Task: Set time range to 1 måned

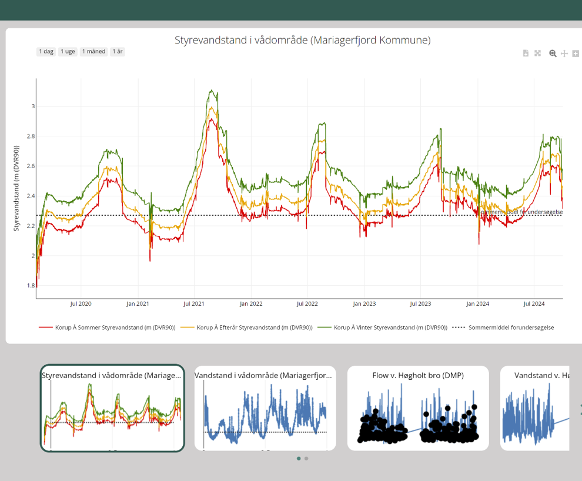Action: pyautogui.click(x=94, y=52)
